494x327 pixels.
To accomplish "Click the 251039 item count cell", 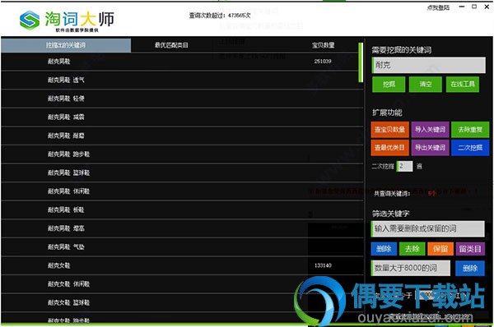I will tap(323, 62).
